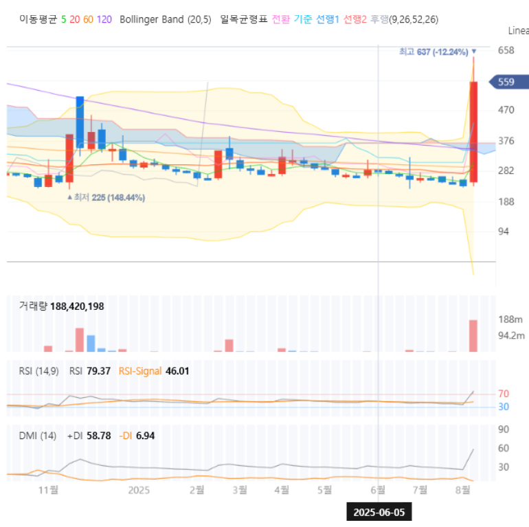Click the current price tag 559

(509, 82)
